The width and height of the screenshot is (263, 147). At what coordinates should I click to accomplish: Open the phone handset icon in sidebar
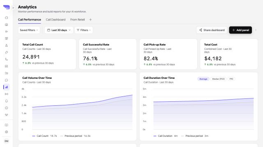(7, 59)
